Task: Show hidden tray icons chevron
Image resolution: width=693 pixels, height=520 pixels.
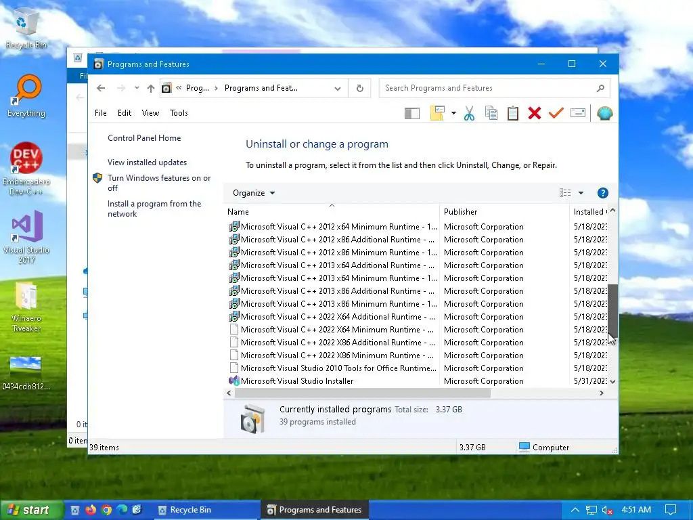Action: pyautogui.click(x=575, y=510)
